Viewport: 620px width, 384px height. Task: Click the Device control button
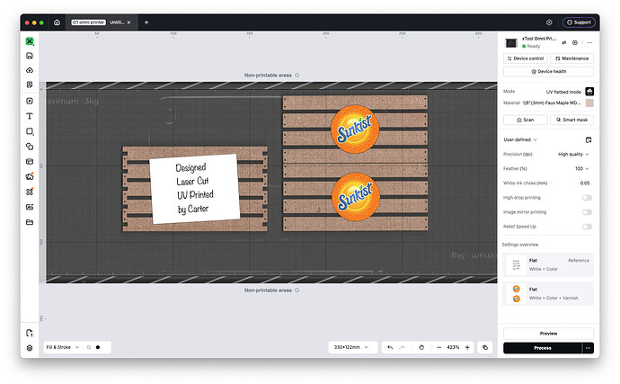(x=526, y=58)
